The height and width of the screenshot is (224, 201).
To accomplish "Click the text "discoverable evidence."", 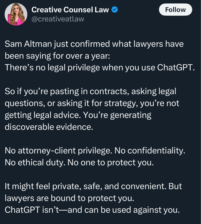I will pyautogui.click(x=49, y=127).
